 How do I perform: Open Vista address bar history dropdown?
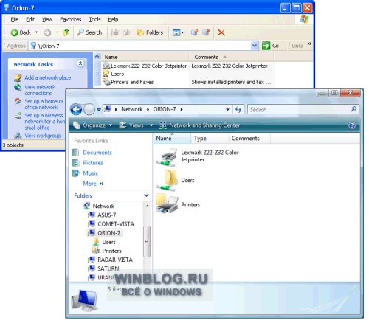(x=227, y=110)
